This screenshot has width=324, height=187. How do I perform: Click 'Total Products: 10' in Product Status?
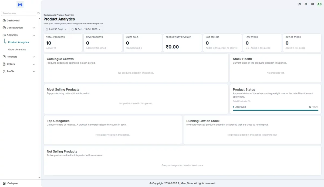click(242, 101)
